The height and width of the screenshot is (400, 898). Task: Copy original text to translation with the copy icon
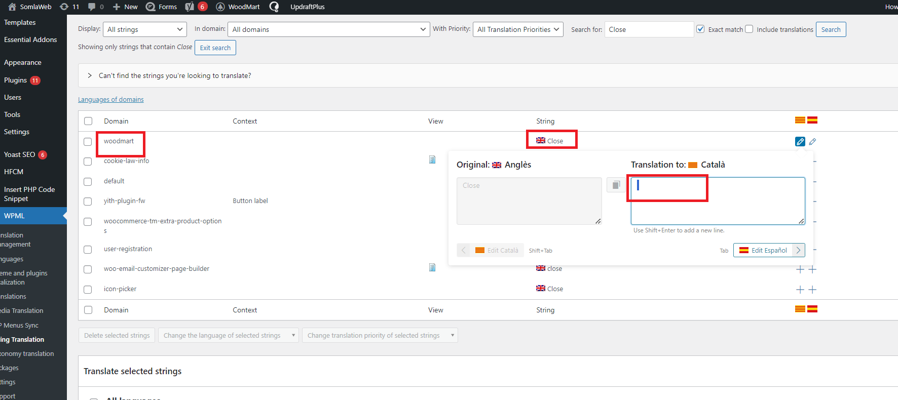pos(616,185)
